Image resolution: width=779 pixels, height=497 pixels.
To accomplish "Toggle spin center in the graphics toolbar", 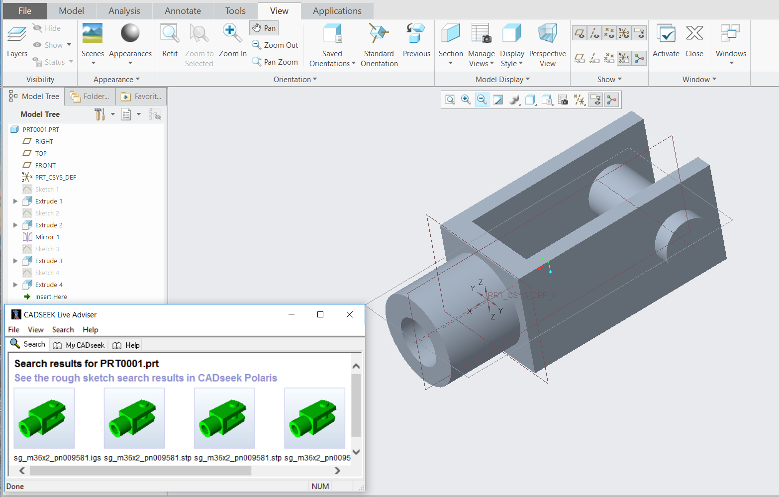I will click(x=611, y=100).
